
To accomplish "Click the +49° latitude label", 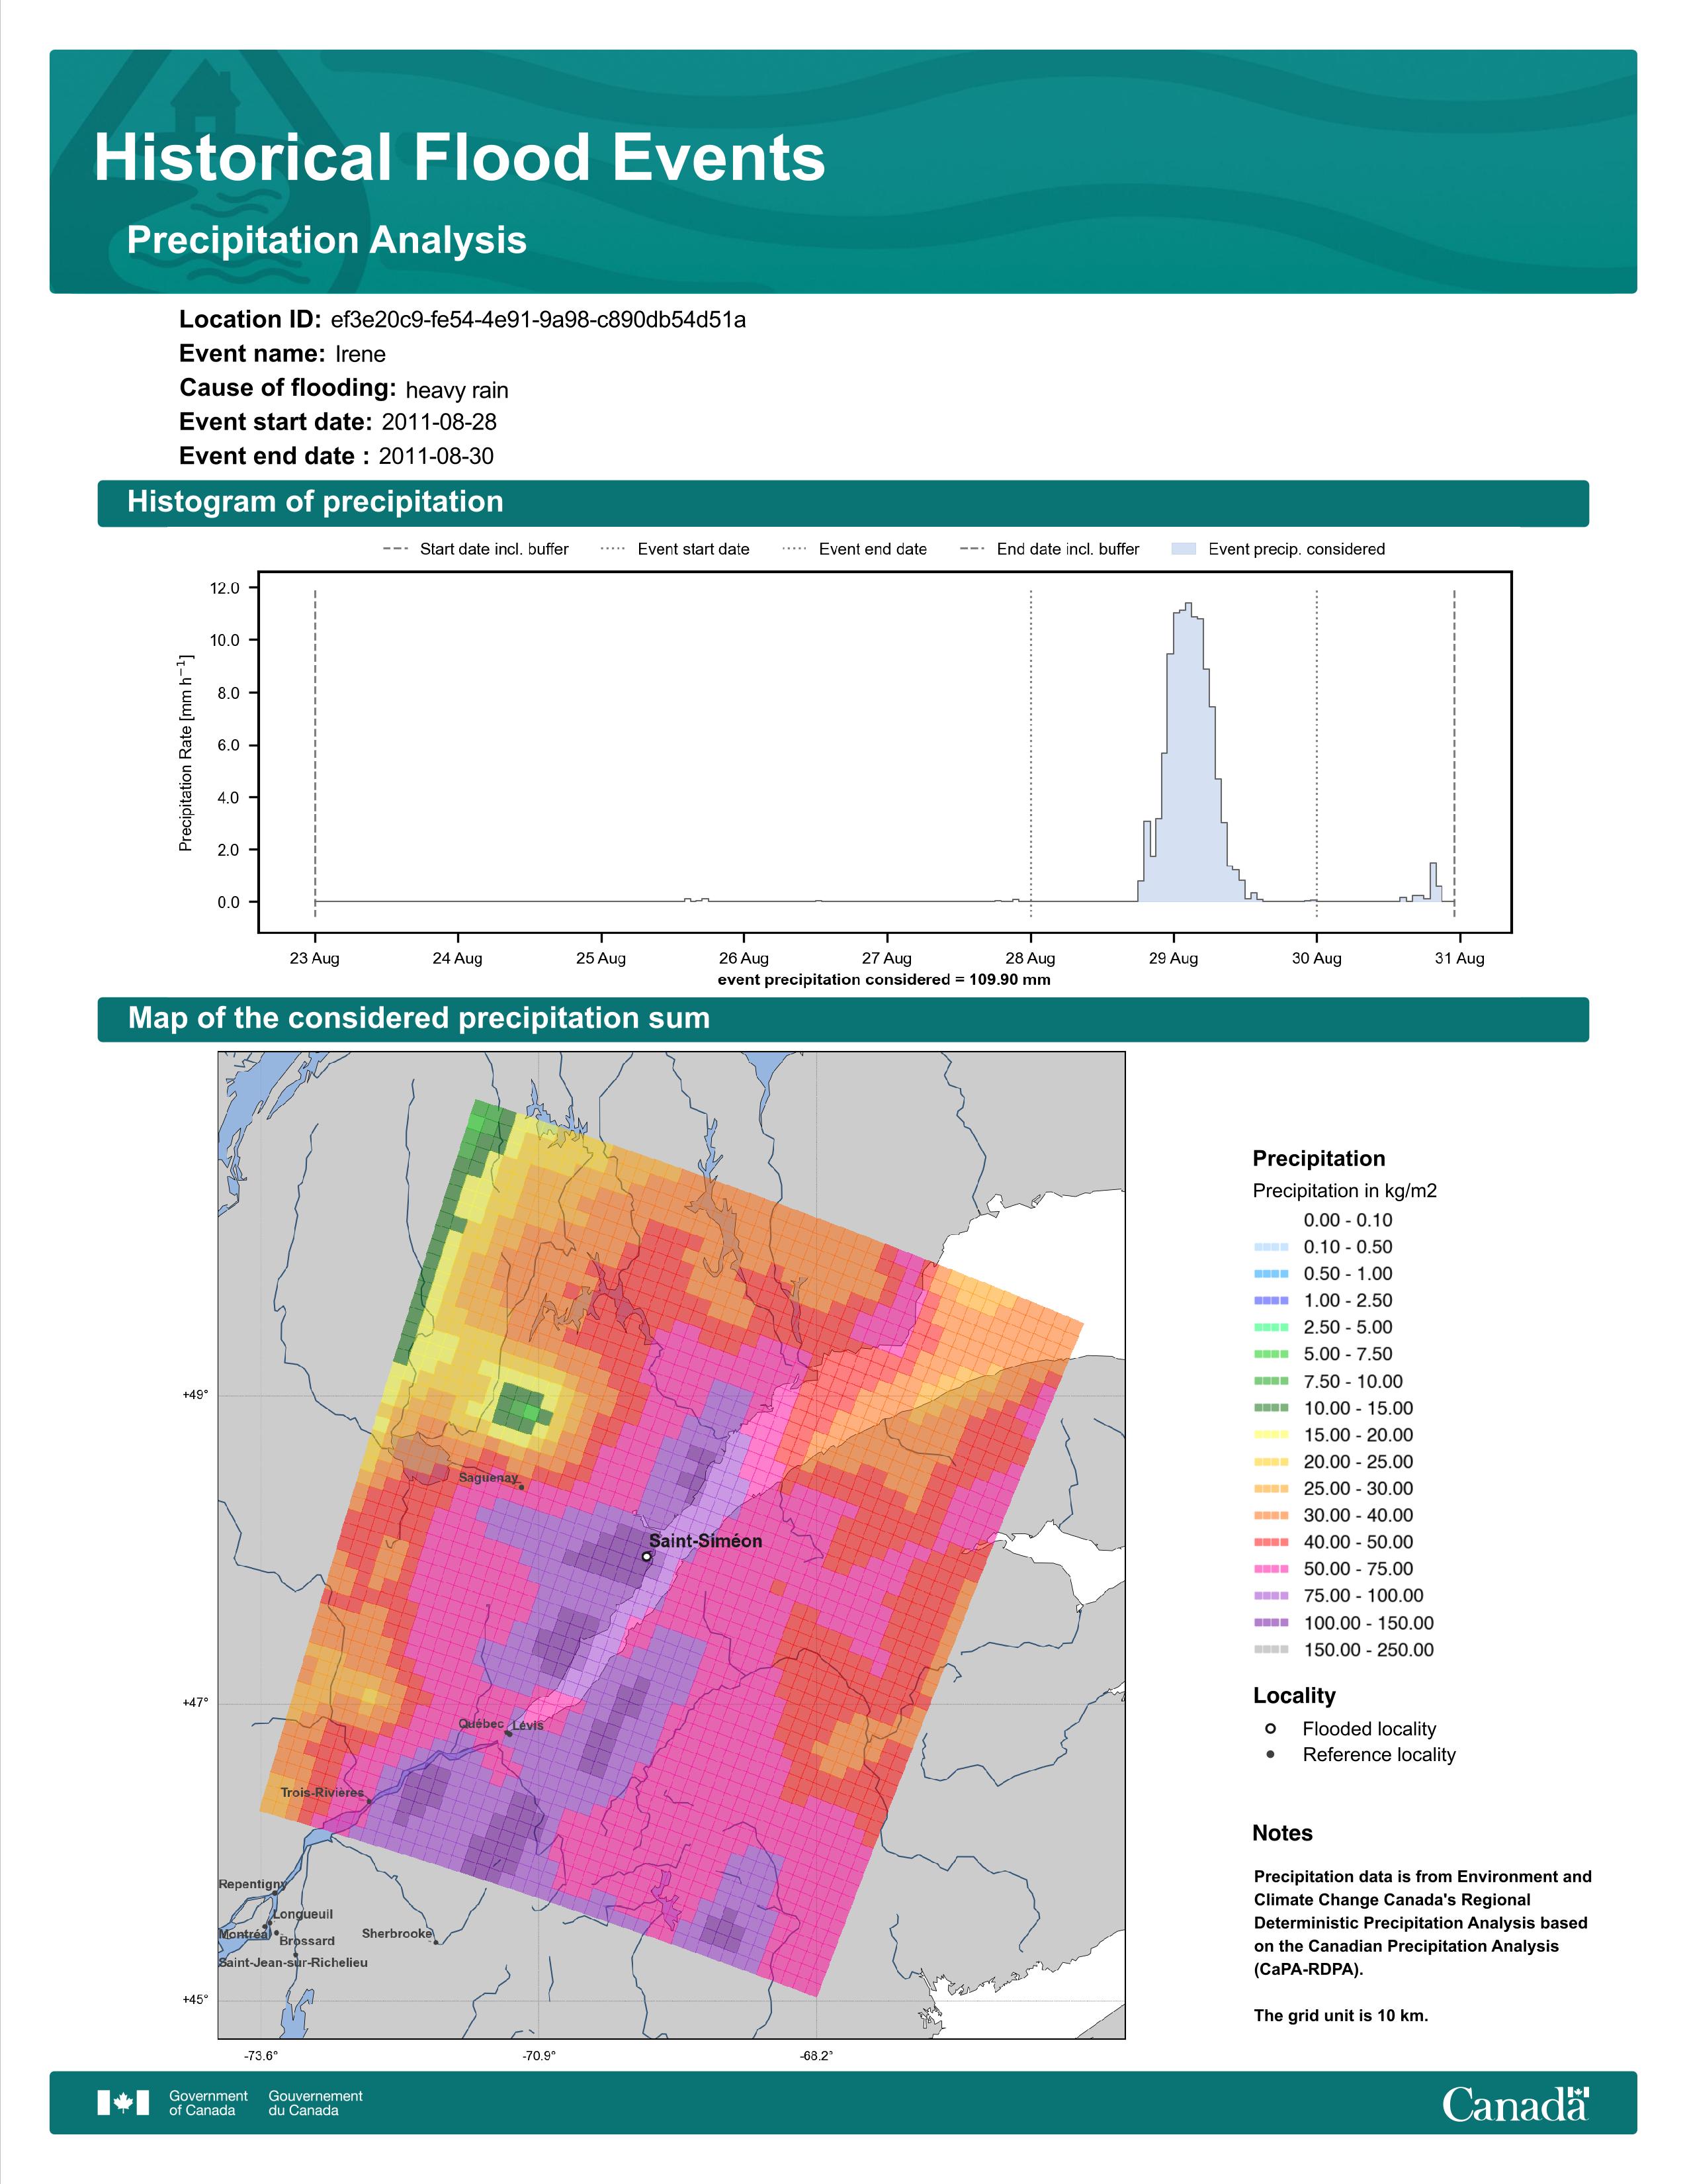I will pos(195,1395).
